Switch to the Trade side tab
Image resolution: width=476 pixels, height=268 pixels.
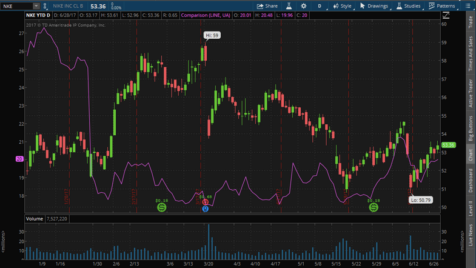471,22
